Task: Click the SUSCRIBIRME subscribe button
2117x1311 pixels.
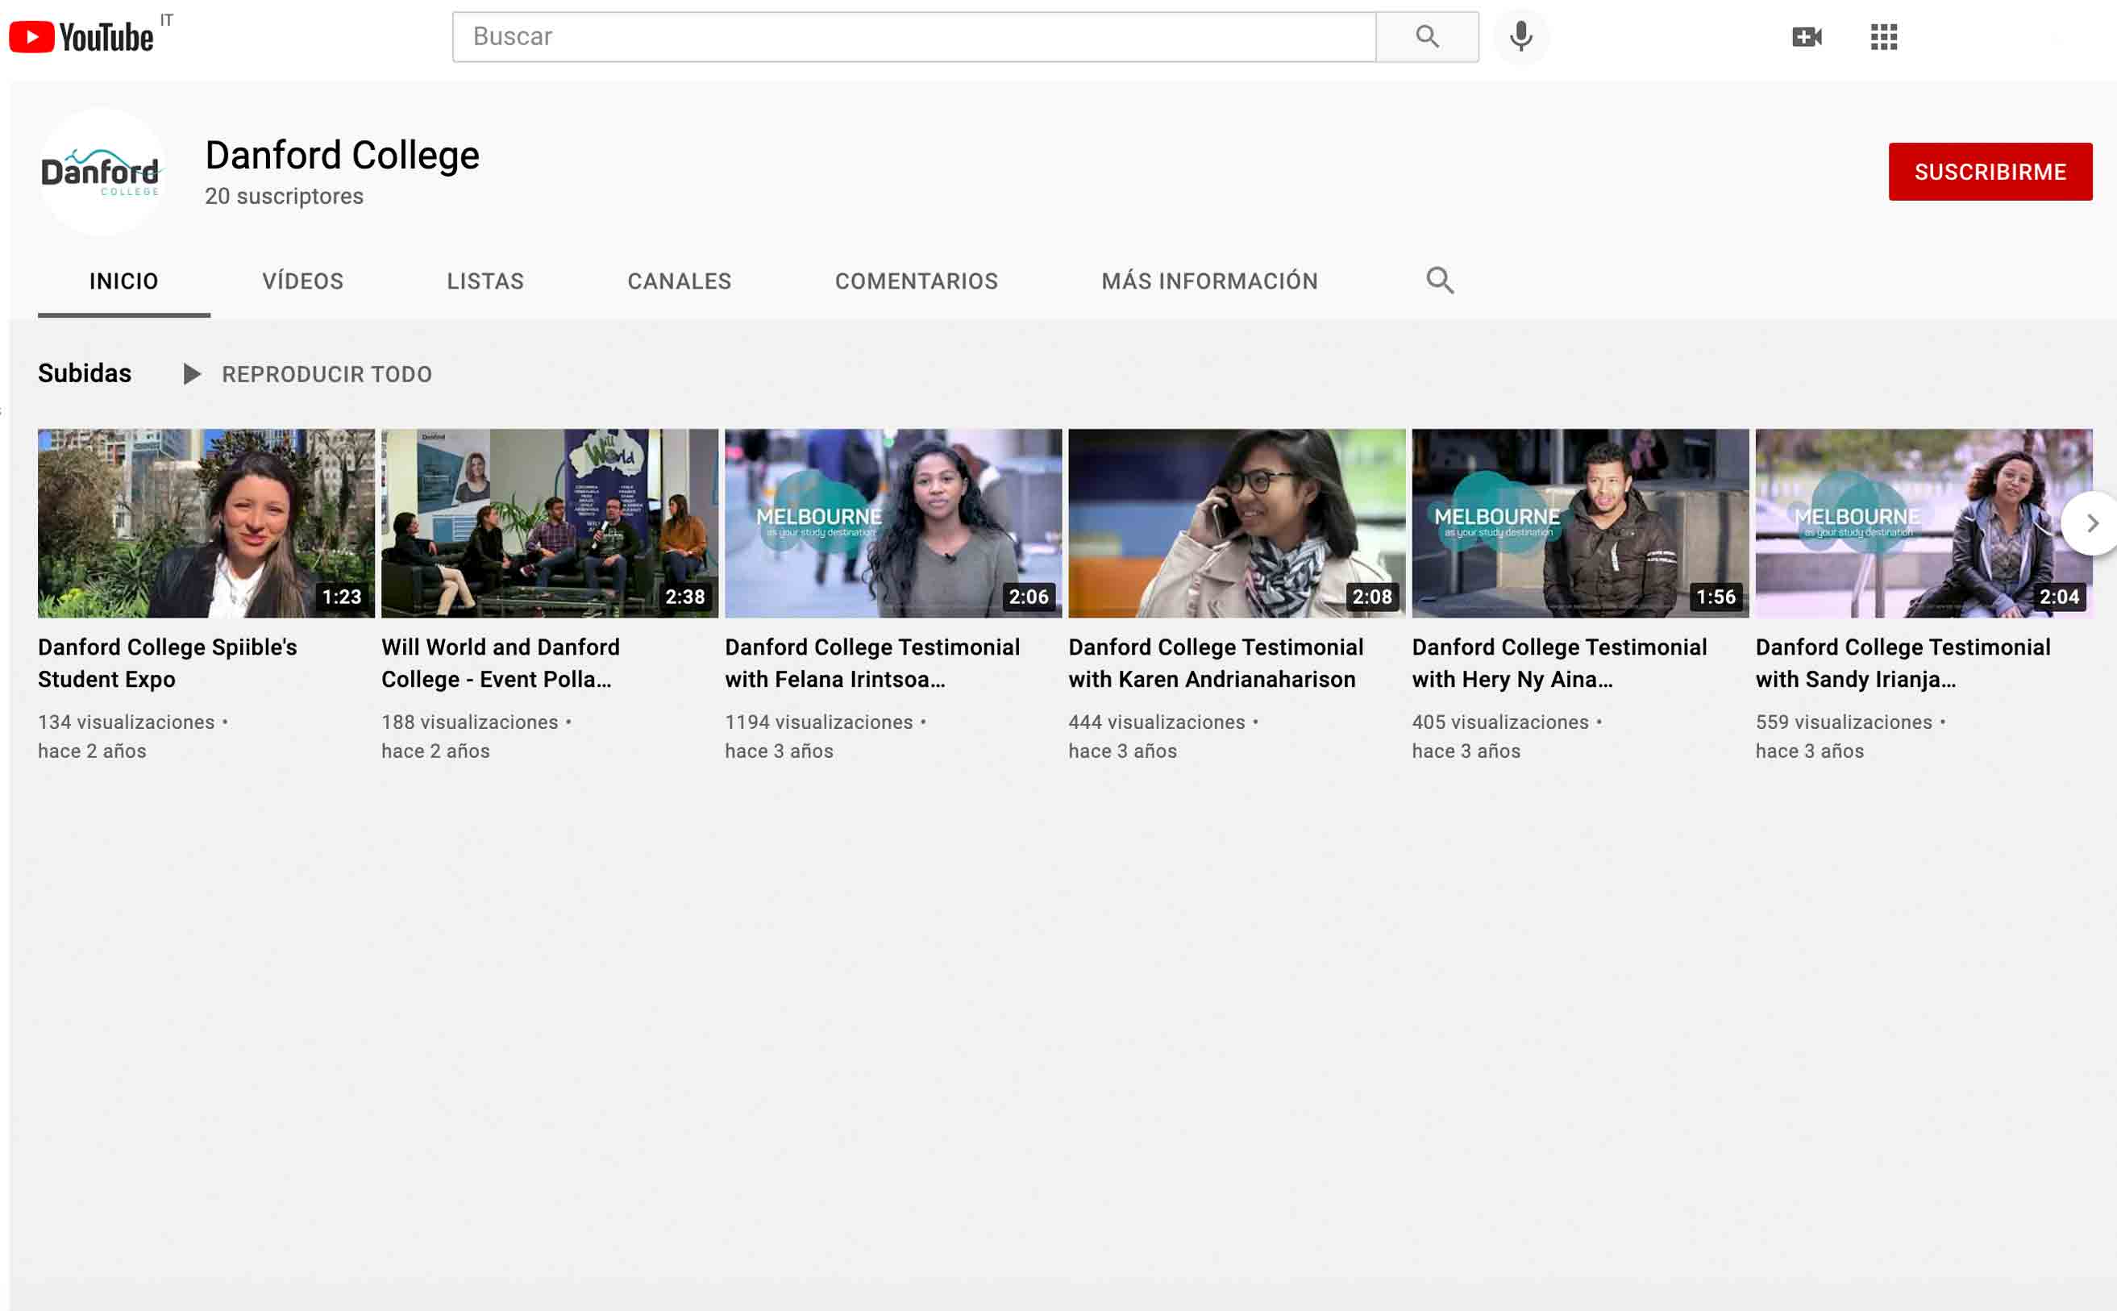Action: [1990, 172]
